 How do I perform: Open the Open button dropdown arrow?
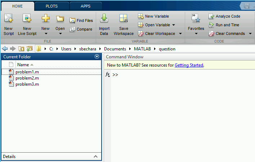tap(61, 33)
